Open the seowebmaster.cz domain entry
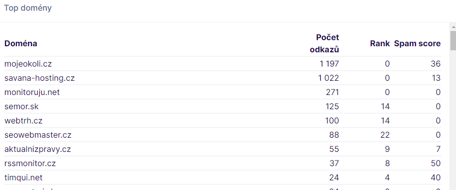Screen dimensions: 456x190 click(38, 135)
